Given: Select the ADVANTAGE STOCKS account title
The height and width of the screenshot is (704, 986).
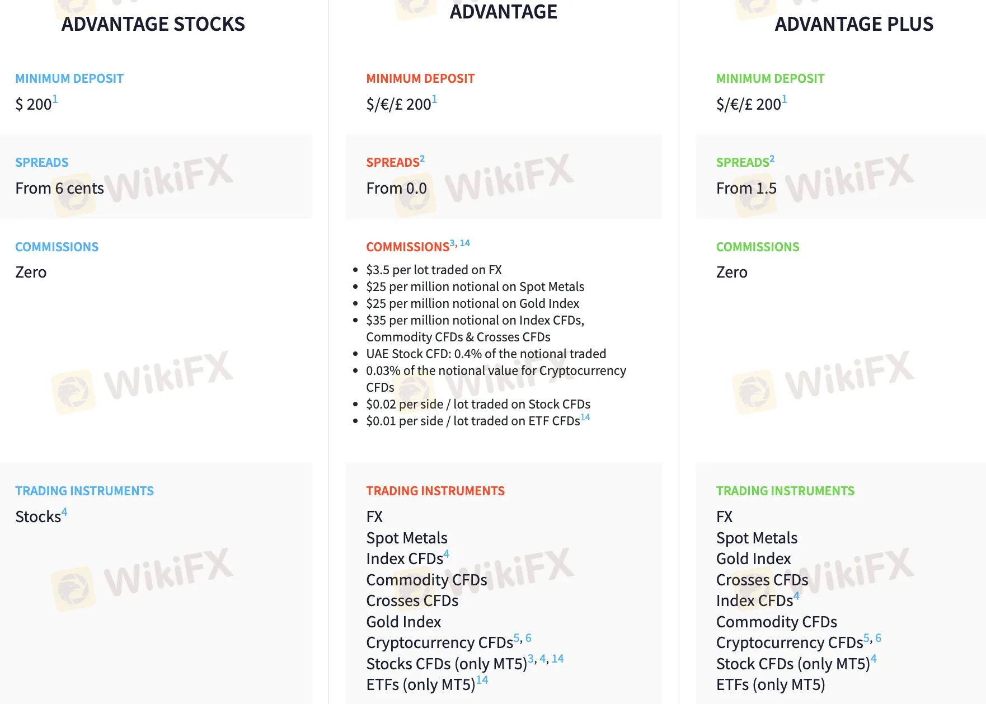Looking at the screenshot, I should point(153,24).
